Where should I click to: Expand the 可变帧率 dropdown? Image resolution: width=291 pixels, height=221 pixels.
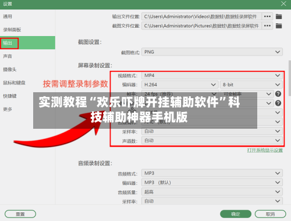pyautogui.click(x=247, y=94)
